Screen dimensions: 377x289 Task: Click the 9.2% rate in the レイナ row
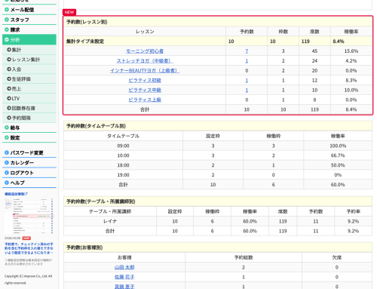click(x=353, y=221)
